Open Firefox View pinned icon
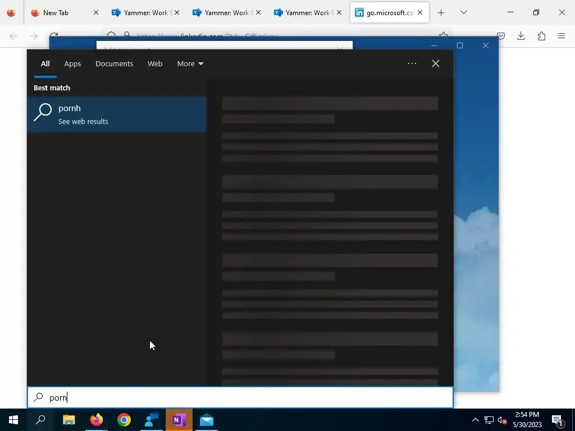Screen dimensions: 575x431 point(11,13)
